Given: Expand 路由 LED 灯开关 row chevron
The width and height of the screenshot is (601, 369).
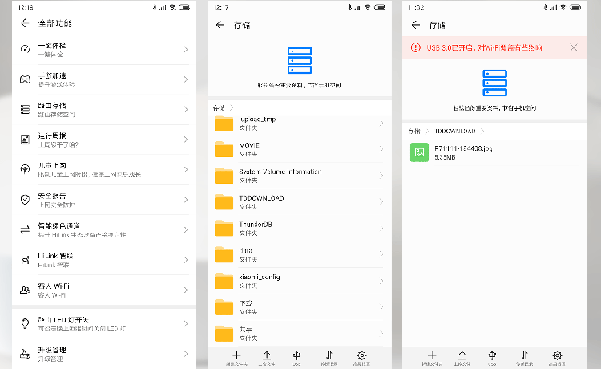Looking at the screenshot, I should (186, 324).
